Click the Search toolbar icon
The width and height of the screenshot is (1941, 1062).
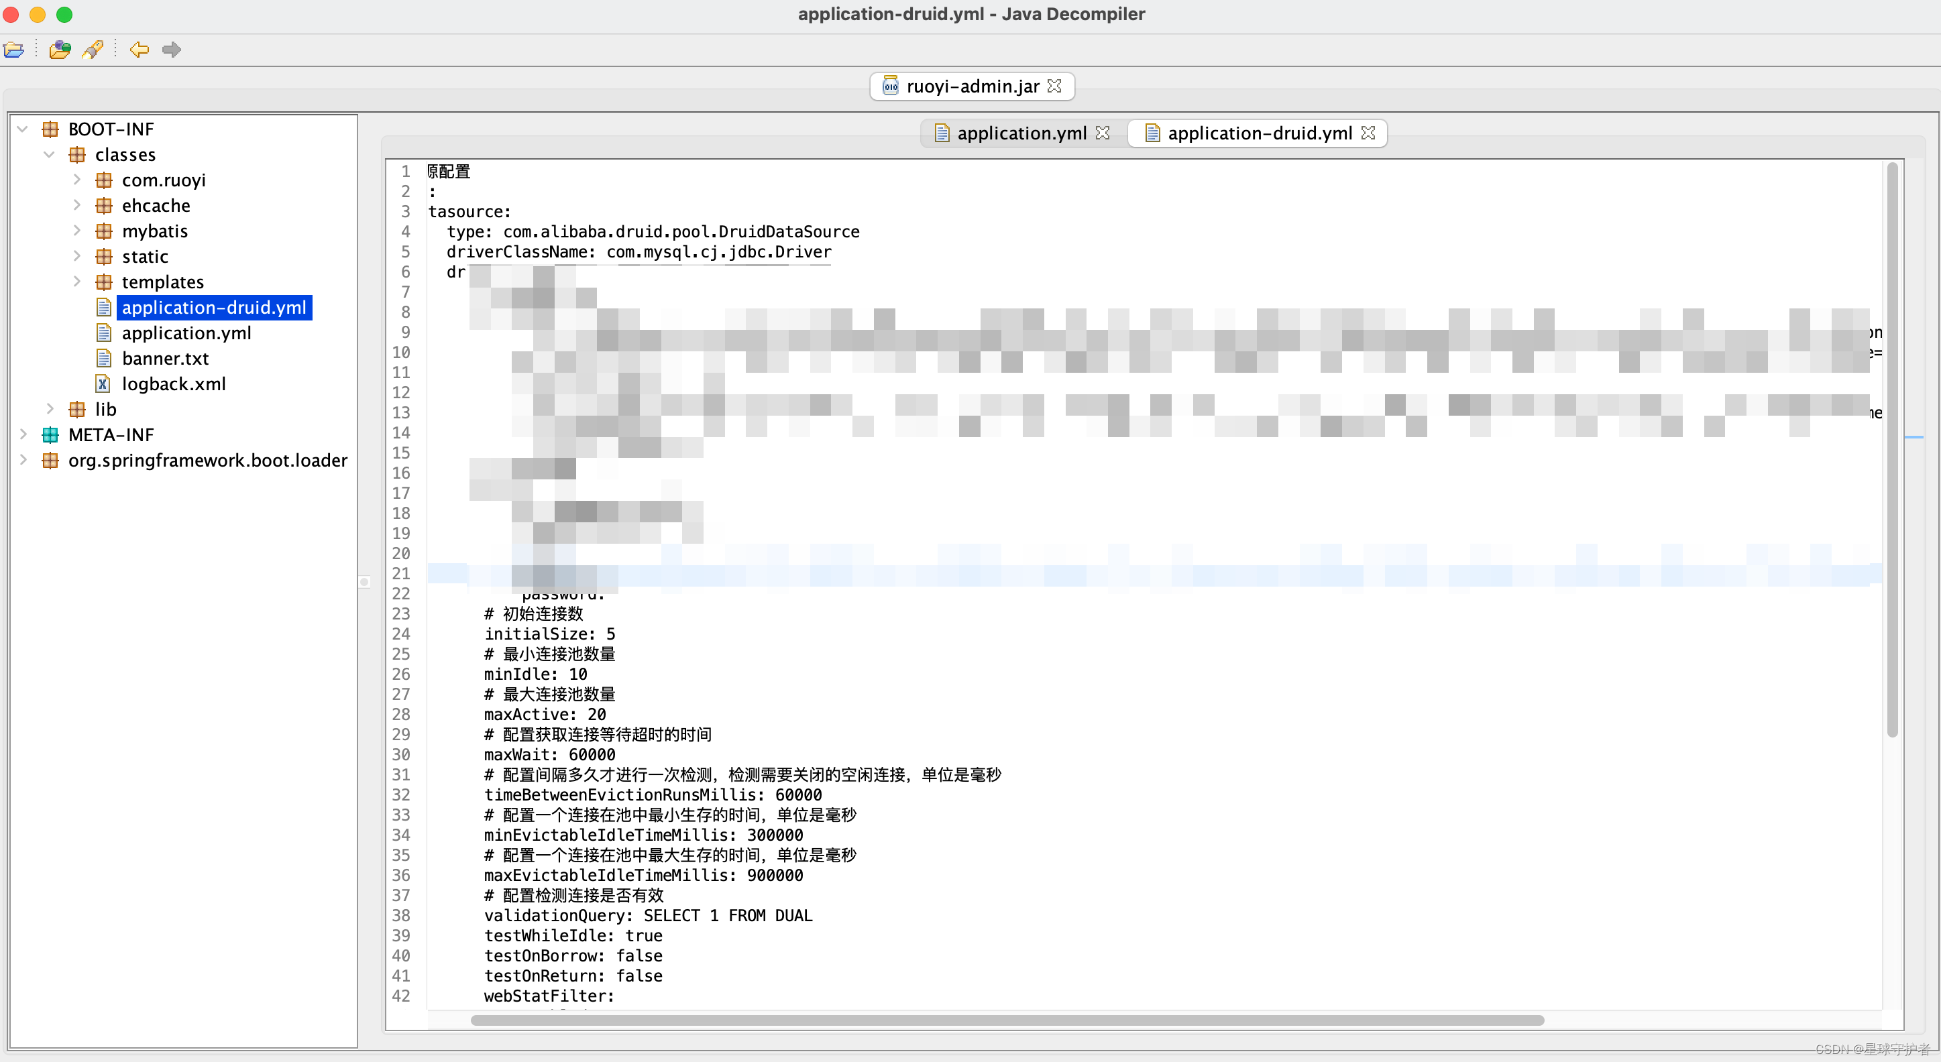click(93, 50)
